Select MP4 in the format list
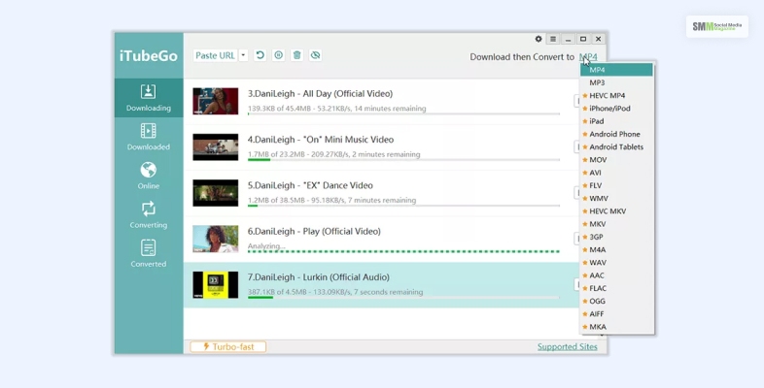764x388 pixels. (617, 70)
